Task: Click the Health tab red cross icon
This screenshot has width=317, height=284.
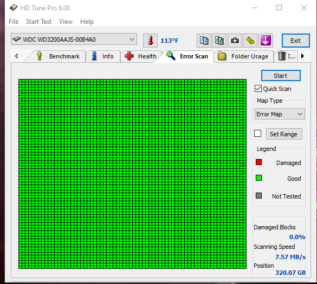Action: pos(129,56)
